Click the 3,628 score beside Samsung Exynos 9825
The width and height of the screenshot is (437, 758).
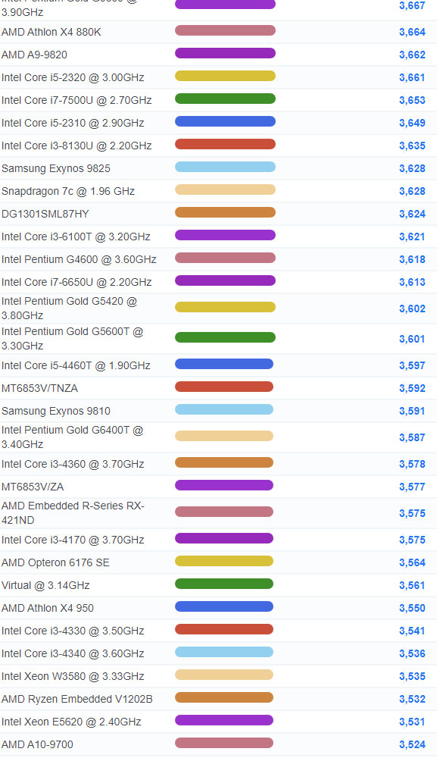(x=412, y=168)
